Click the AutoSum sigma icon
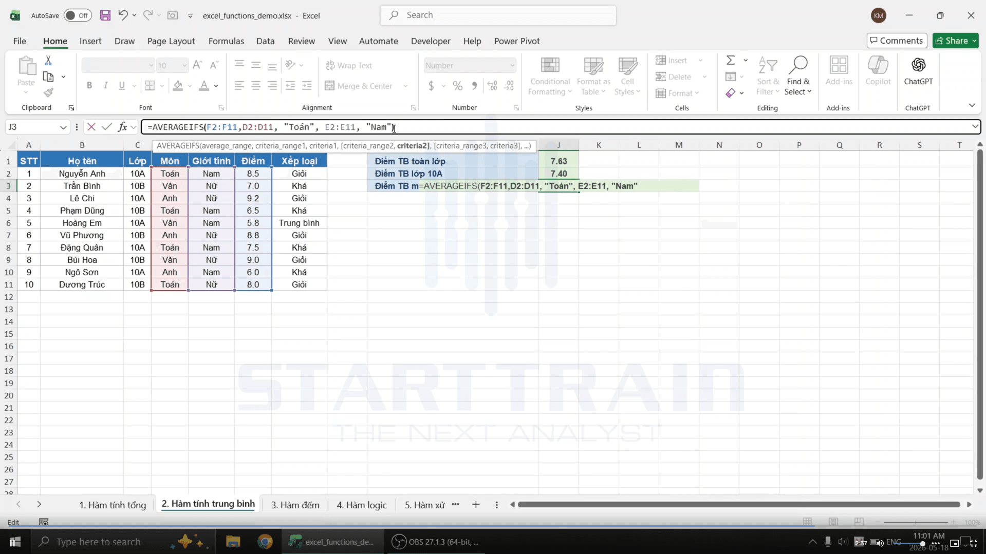Image resolution: width=986 pixels, height=554 pixels. (x=730, y=61)
